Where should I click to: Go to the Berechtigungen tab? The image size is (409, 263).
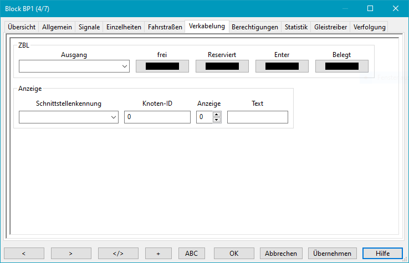pos(255,27)
